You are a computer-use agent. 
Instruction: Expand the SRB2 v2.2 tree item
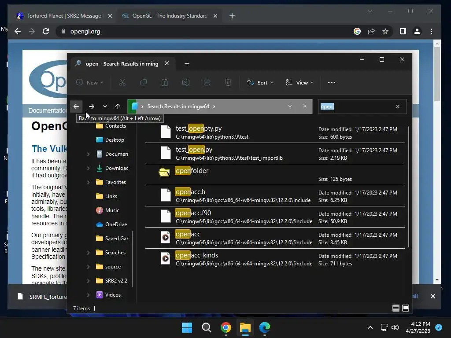(88, 281)
